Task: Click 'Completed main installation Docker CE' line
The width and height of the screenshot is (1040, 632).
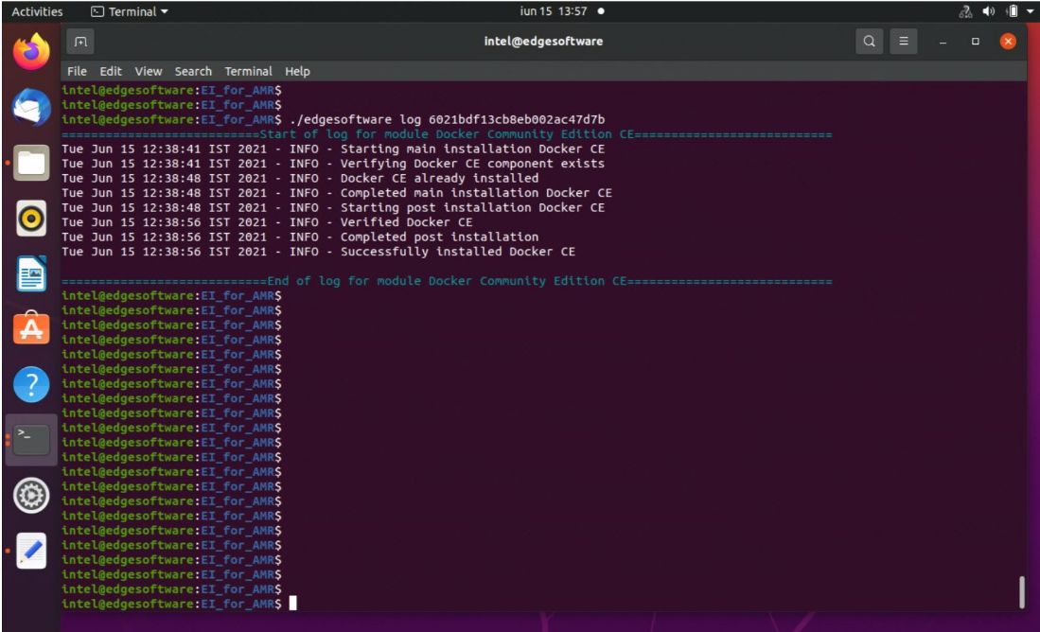Action: (336, 193)
